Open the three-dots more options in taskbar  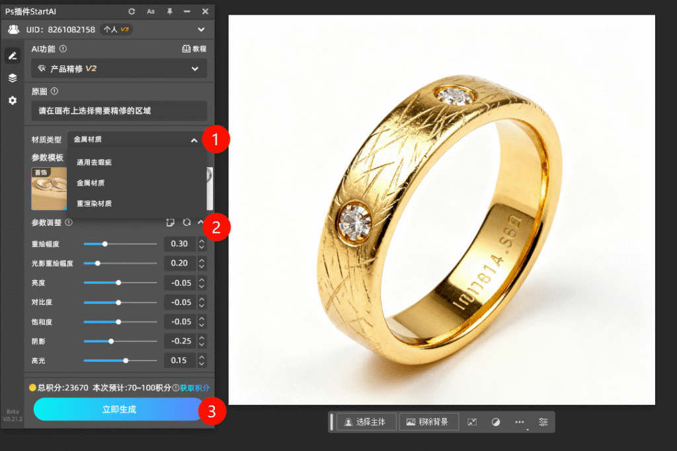(520, 422)
